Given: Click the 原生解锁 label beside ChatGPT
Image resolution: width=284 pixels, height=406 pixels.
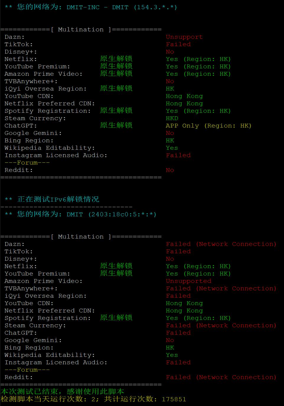Looking at the screenshot, I should [x=116, y=125].
